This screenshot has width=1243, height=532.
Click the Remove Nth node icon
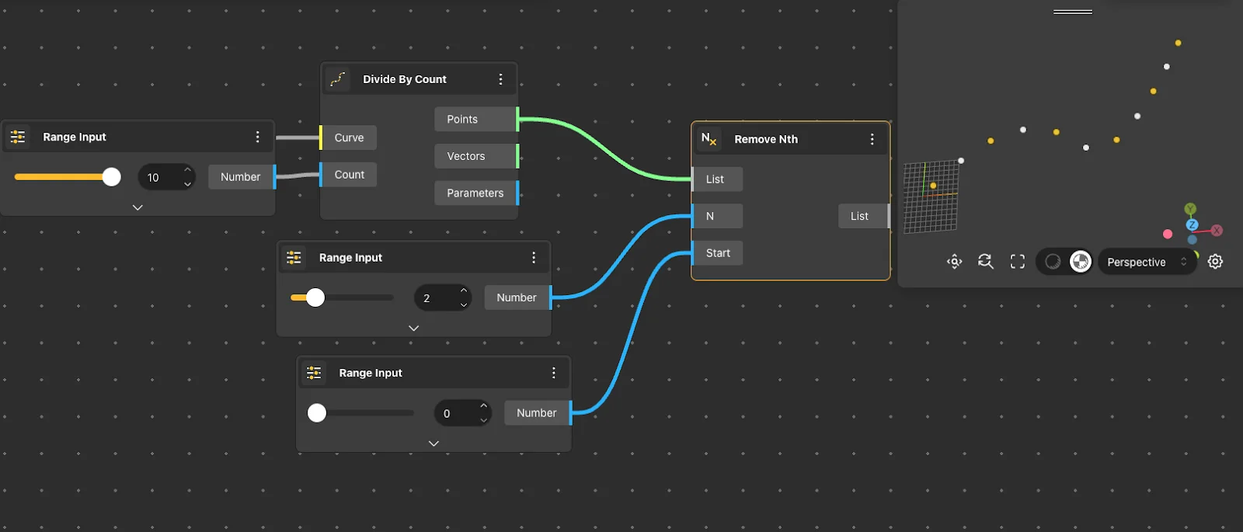709,139
